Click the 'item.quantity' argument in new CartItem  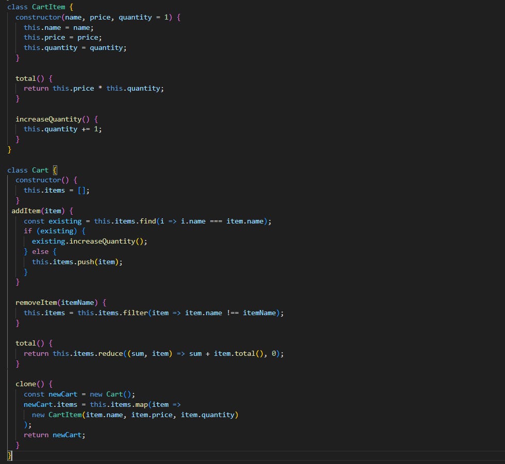point(207,415)
